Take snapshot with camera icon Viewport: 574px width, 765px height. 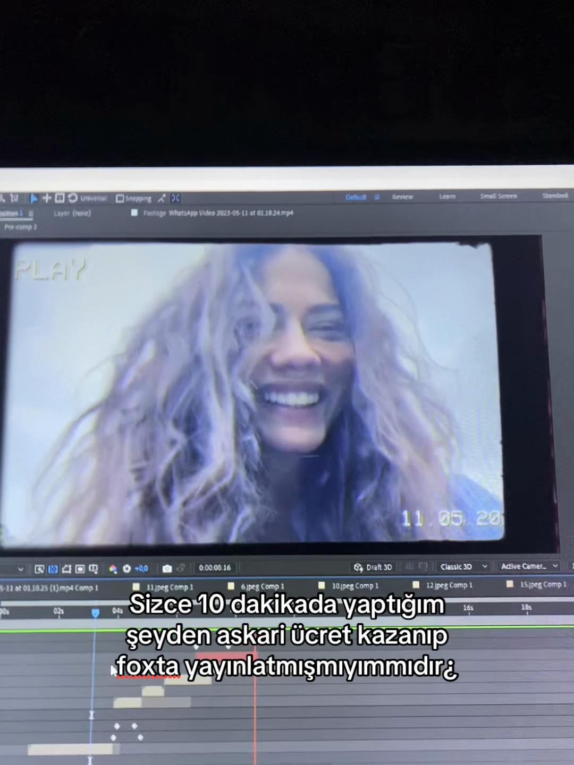point(167,568)
